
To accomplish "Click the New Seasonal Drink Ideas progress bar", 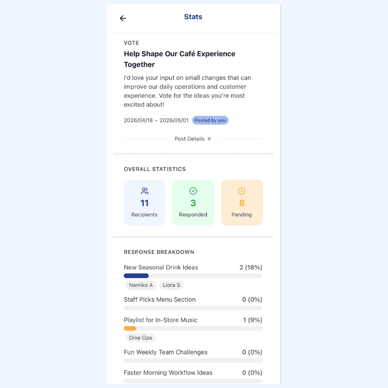I will point(193,276).
